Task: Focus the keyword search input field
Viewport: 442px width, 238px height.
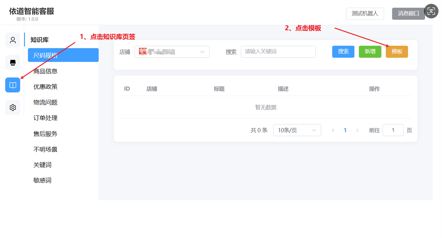Action: pos(278,51)
